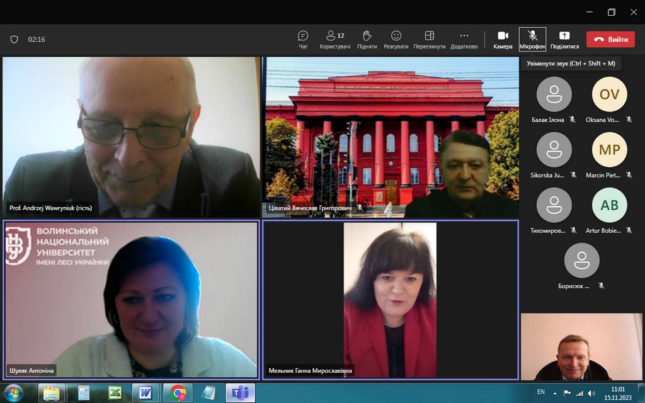645x403 pixels.
Task: Click the Windows Start button
Action: (13, 393)
